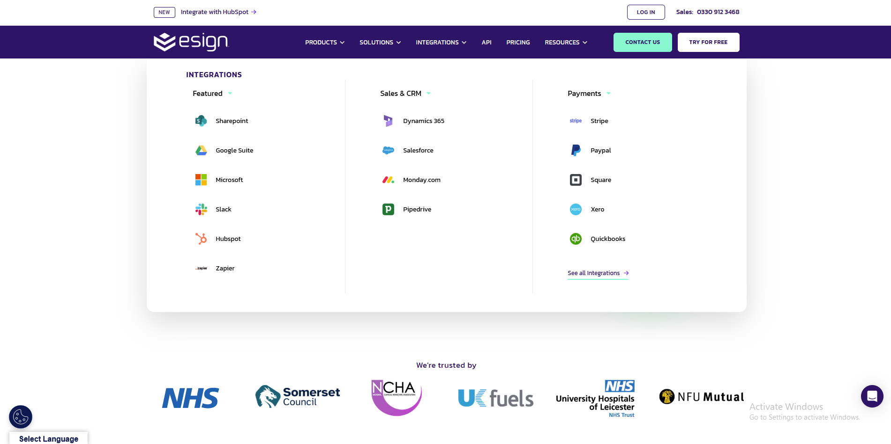The width and height of the screenshot is (891, 444).
Task: Click the Try For Free button
Action: pos(708,42)
